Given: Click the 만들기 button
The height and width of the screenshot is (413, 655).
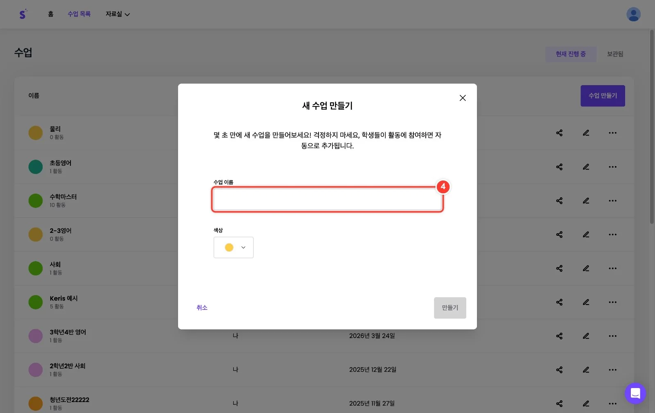Looking at the screenshot, I should click(450, 308).
